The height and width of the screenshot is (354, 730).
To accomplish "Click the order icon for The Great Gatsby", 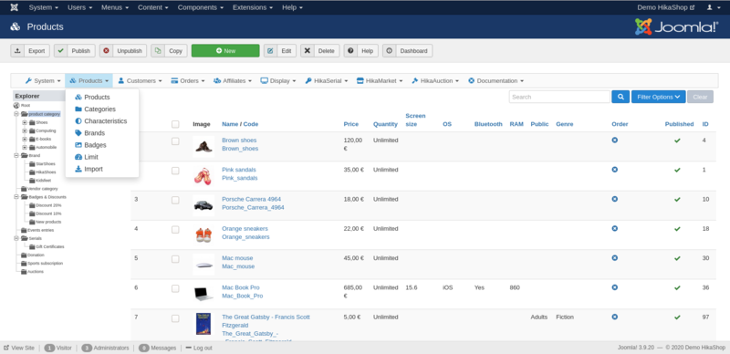I will (614, 317).
